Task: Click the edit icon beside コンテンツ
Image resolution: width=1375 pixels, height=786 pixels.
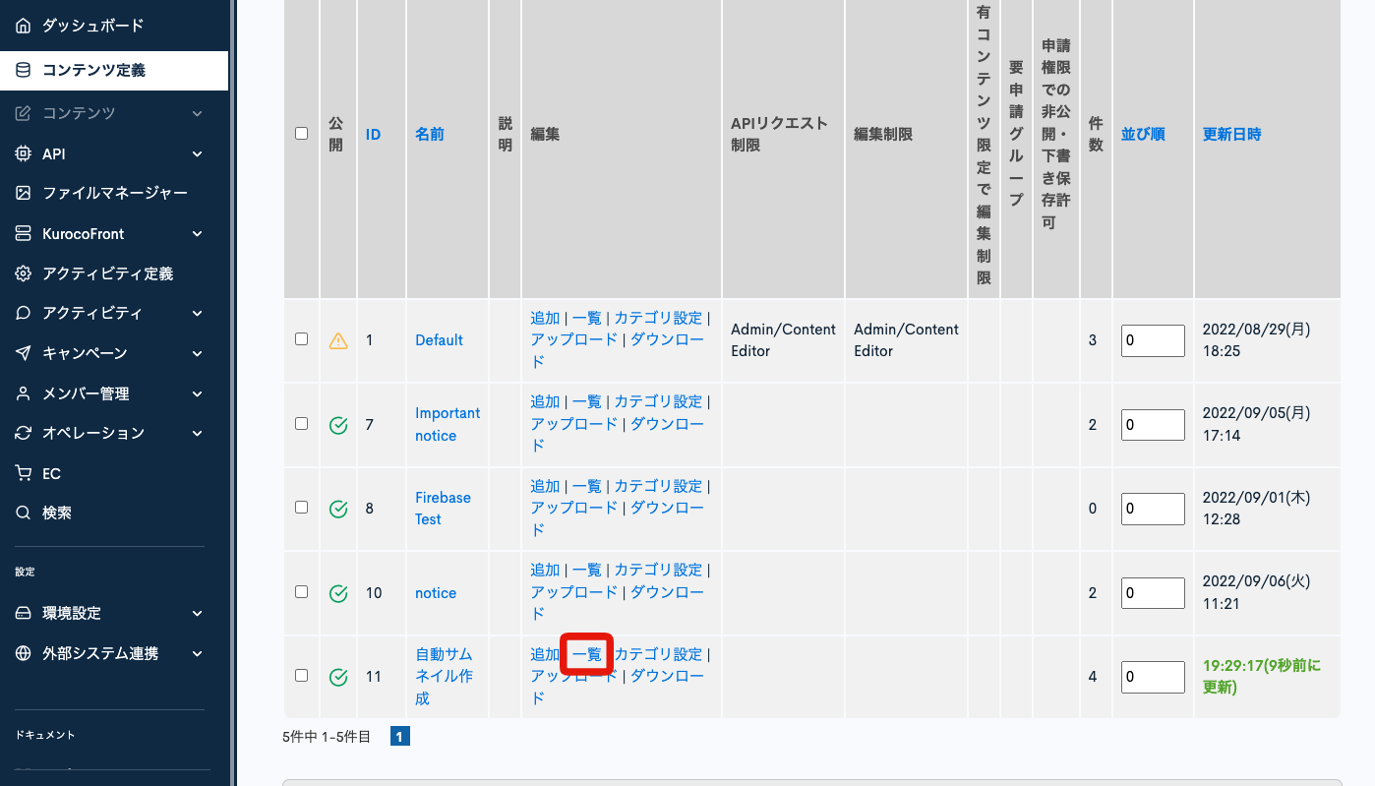Action: point(24,113)
